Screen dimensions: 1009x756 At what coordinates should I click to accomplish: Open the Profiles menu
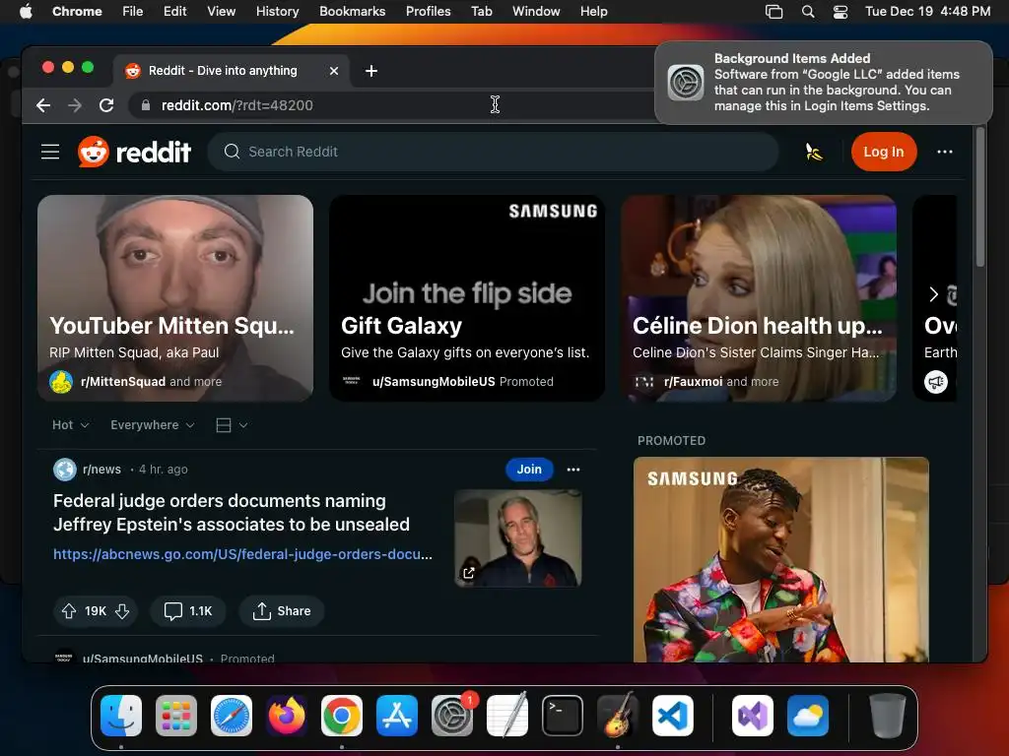[428, 12]
